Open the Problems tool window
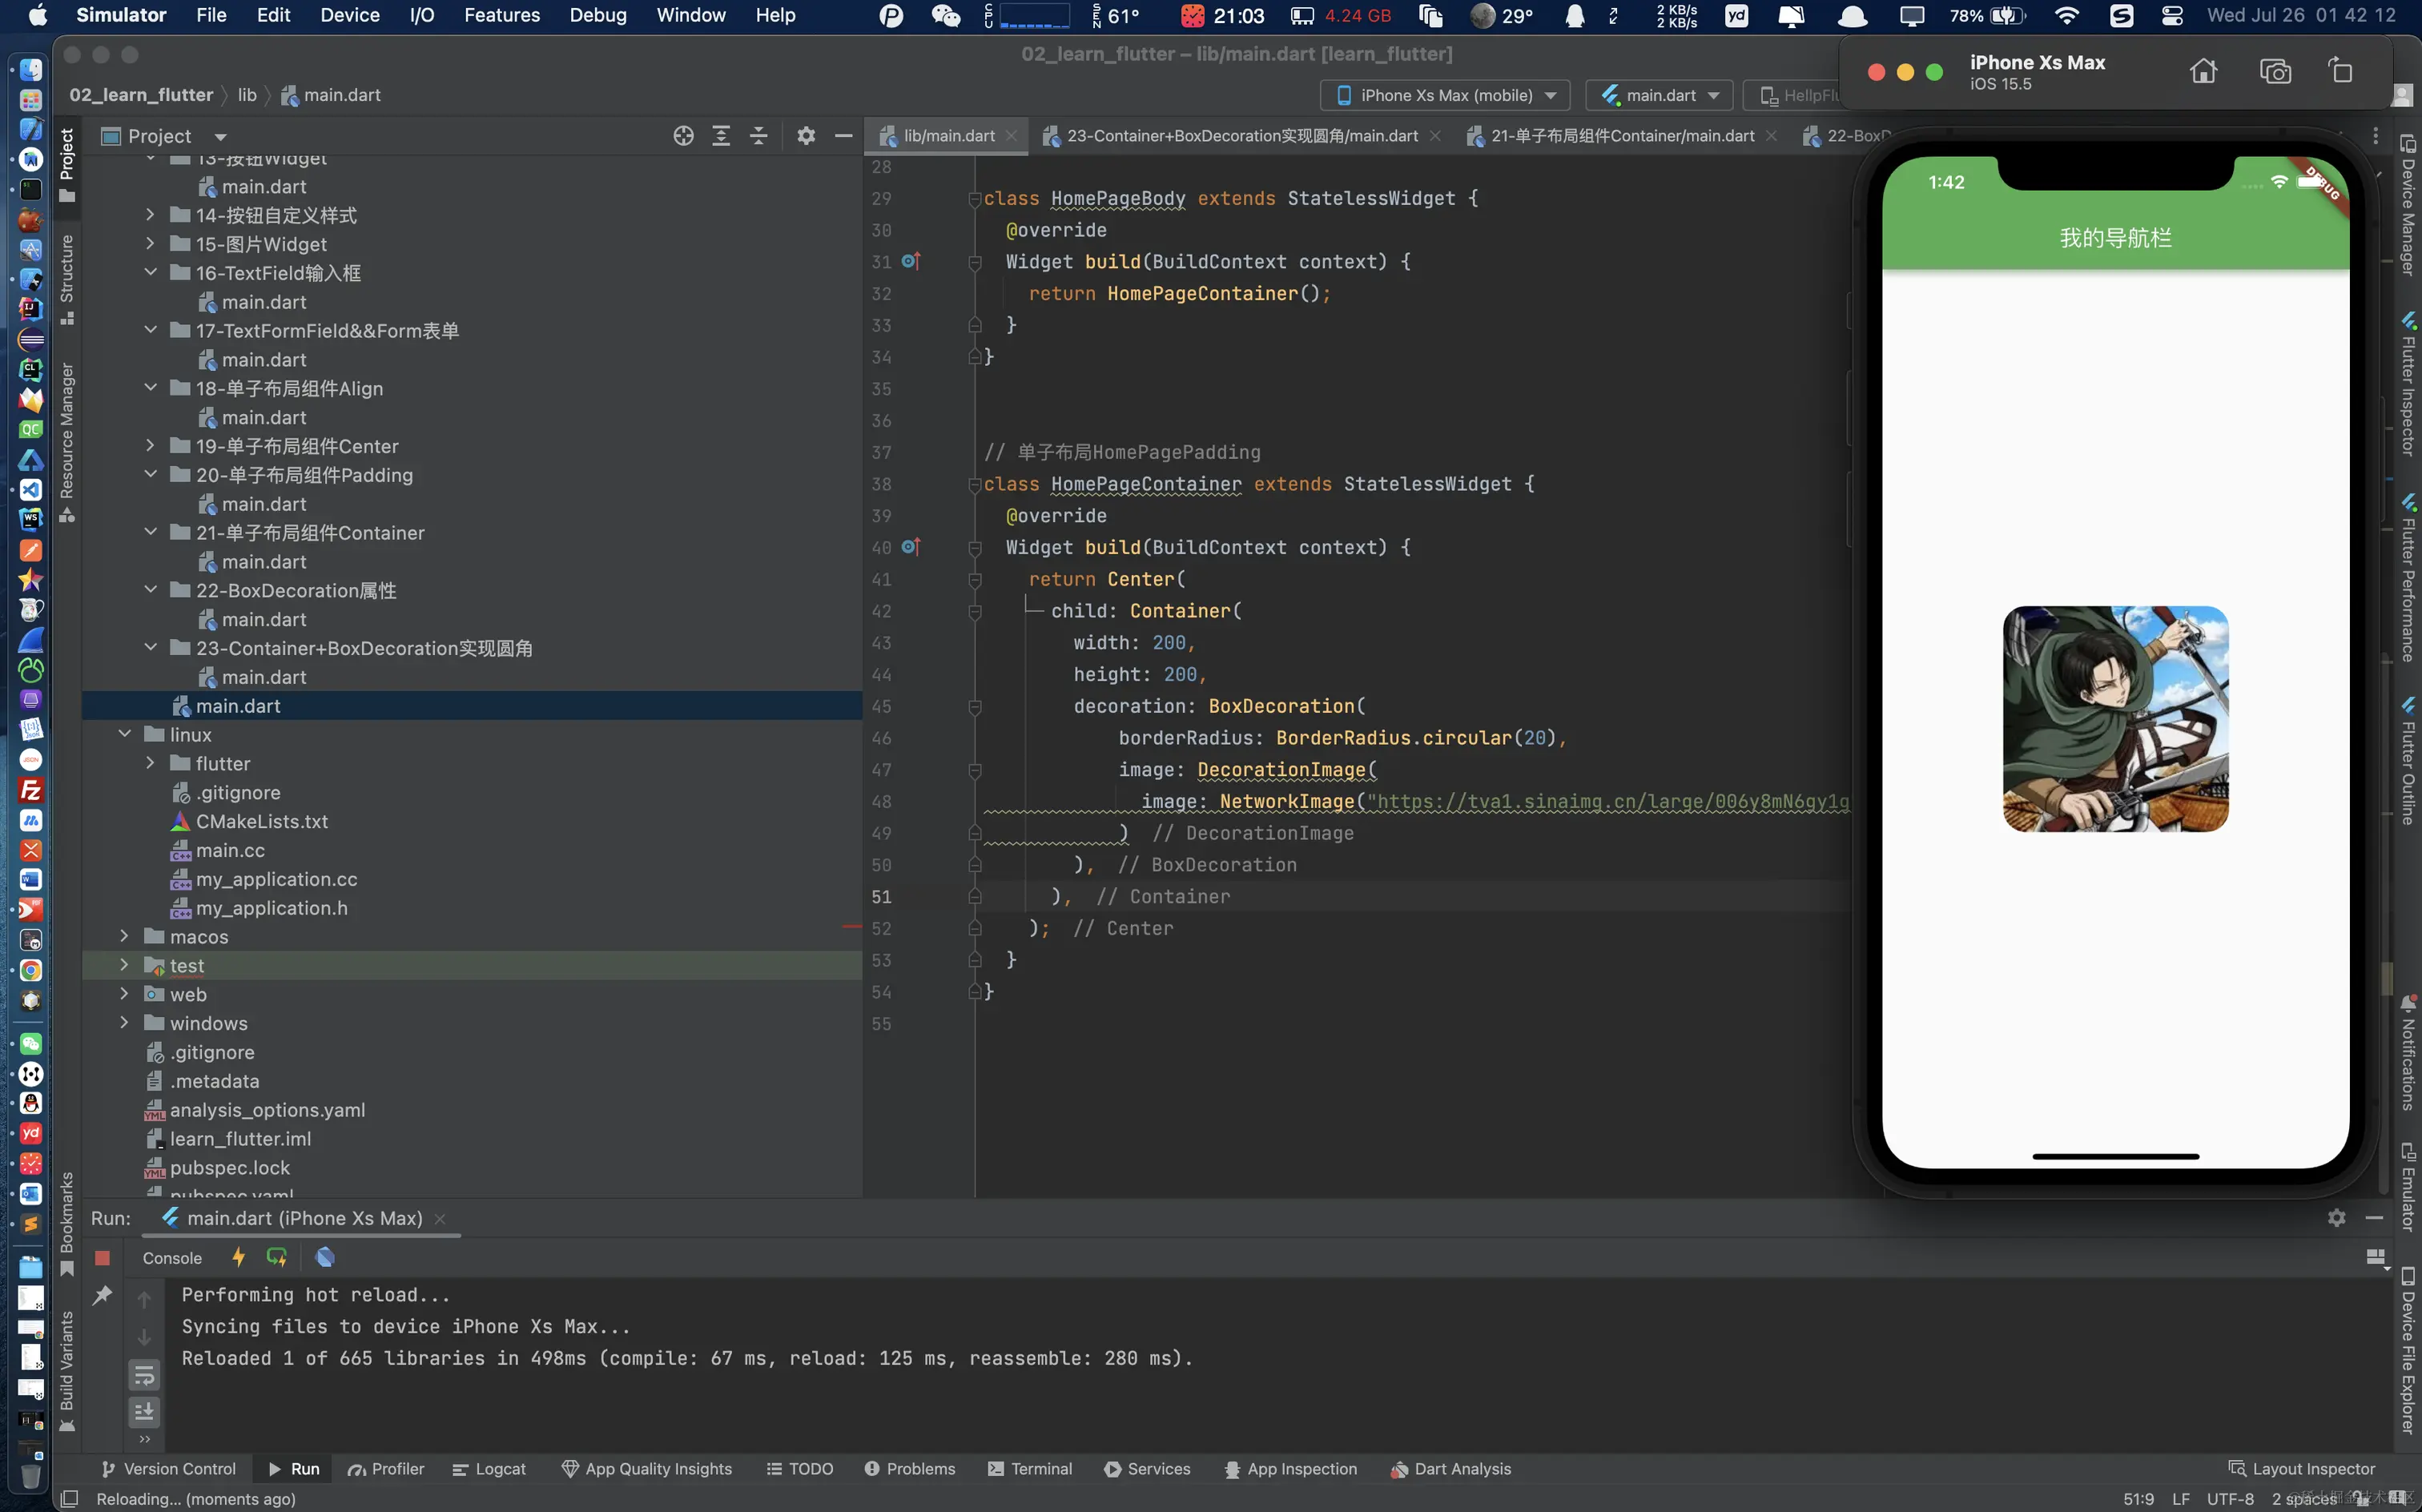Viewport: 2422px width, 1512px height. [x=909, y=1469]
